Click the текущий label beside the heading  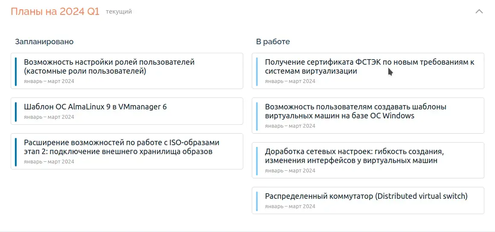coord(119,12)
